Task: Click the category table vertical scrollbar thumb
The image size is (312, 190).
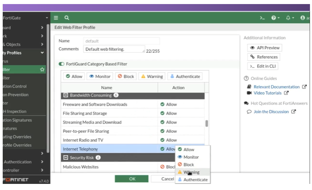Action: click(x=207, y=123)
